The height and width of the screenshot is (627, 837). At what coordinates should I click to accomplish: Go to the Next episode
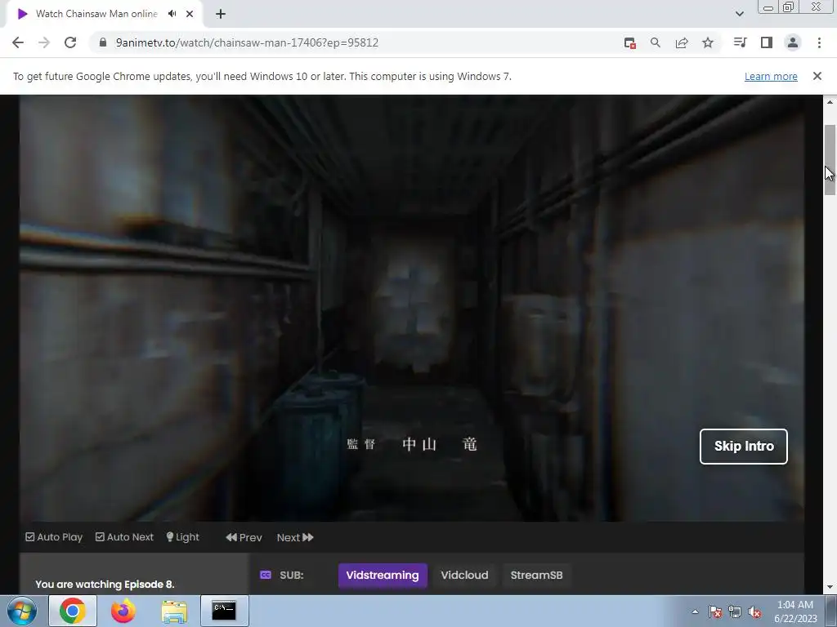point(295,537)
